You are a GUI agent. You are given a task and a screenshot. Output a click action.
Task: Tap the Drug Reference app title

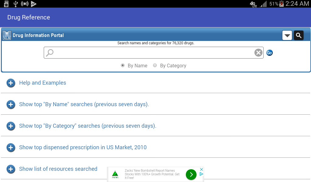pyautogui.click(x=29, y=17)
